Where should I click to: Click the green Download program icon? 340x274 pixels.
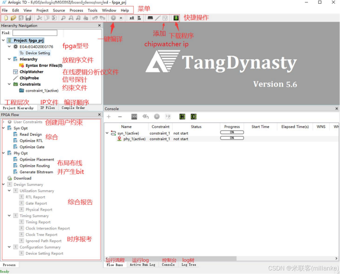point(176,18)
